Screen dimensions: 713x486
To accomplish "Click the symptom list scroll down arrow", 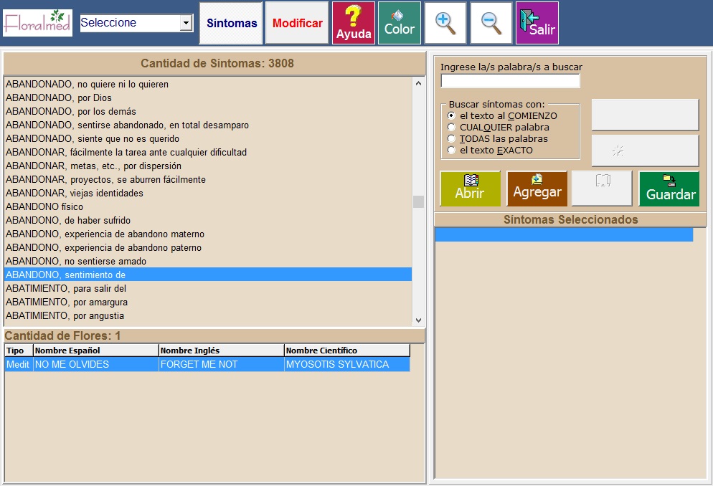I will (418, 320).
